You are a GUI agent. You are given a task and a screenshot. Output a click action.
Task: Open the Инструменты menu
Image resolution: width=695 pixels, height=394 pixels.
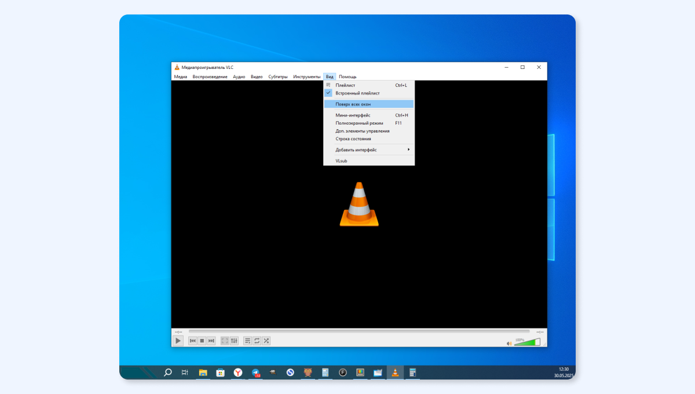click(307, 76)
